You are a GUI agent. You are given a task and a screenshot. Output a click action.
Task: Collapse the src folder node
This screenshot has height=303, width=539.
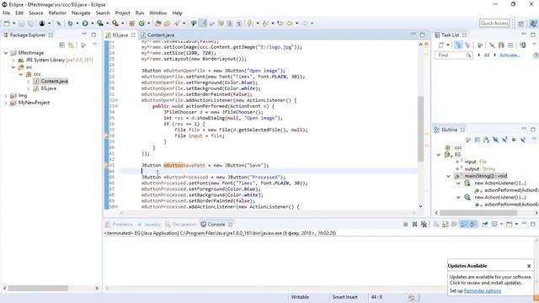[13, 67]
